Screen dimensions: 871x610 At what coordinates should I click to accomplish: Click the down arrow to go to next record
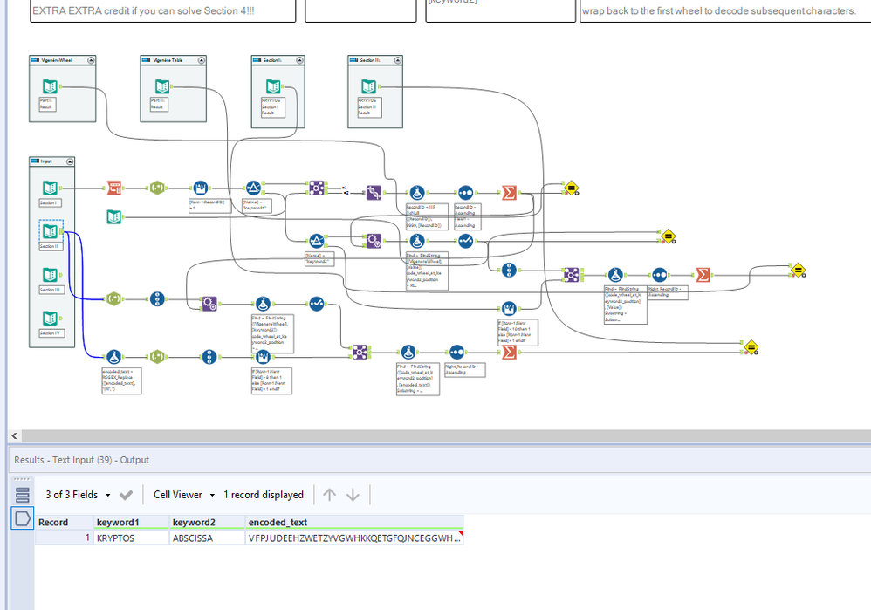(x=353, y=495)
